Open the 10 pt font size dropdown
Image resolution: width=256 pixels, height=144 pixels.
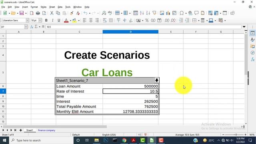coord(40,20)
